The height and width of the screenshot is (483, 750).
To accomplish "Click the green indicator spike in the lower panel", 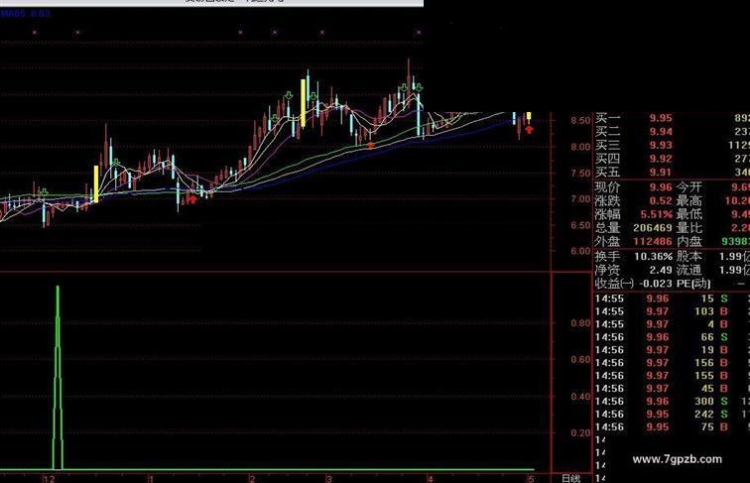I will click(58, 378).
